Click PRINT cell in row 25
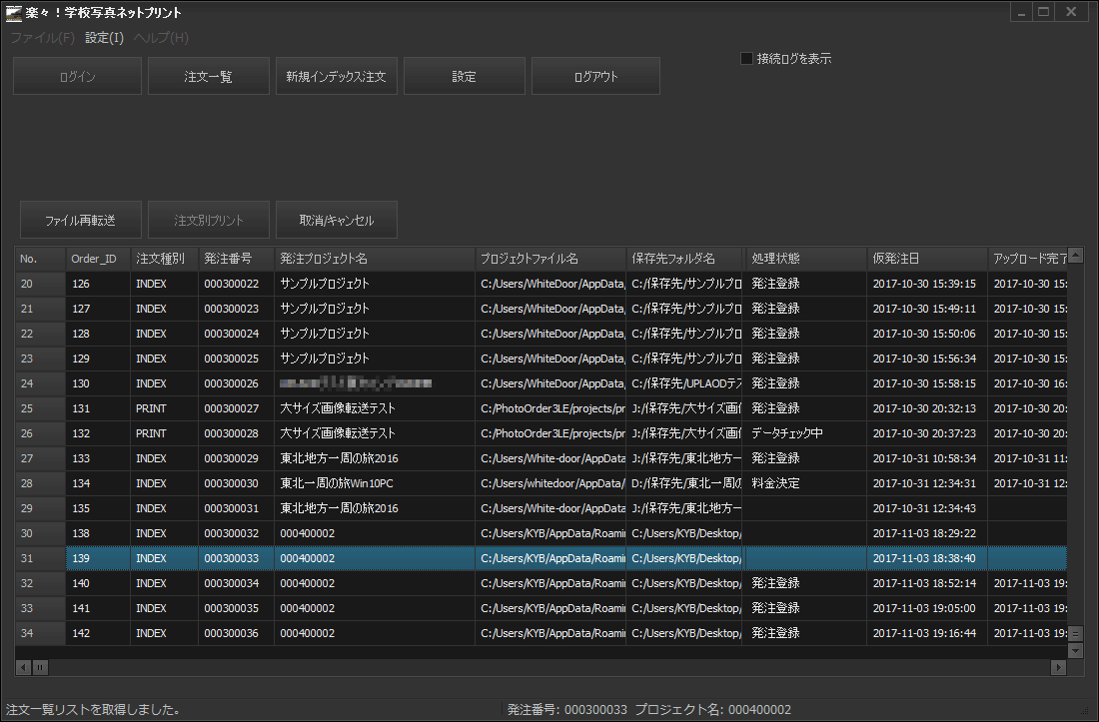This screenshot has height=722, width=1099. 164,408
